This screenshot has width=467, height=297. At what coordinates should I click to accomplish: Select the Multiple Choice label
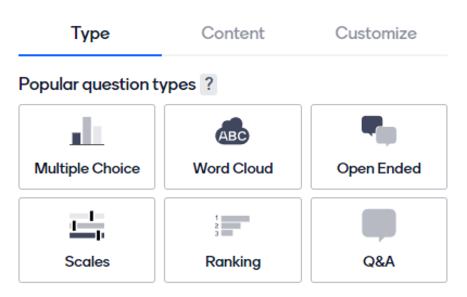point(87,169)
